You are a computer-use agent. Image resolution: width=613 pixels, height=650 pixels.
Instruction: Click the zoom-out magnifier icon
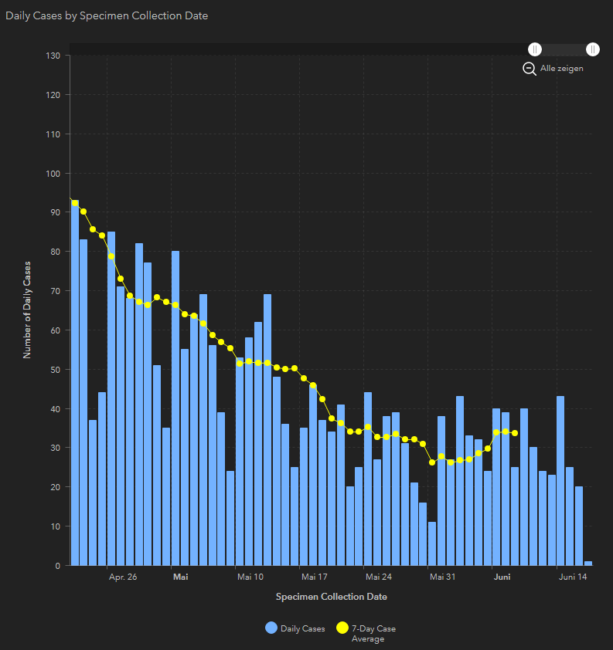point(530,69)
